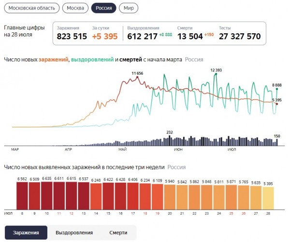Show the Заражения bar chart

click(26, 232)
